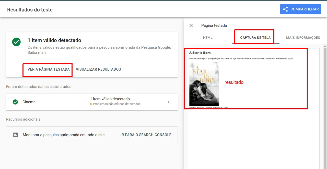Click the Resultados do teste heading
This screenshot has width=327, height=169.
30,10
